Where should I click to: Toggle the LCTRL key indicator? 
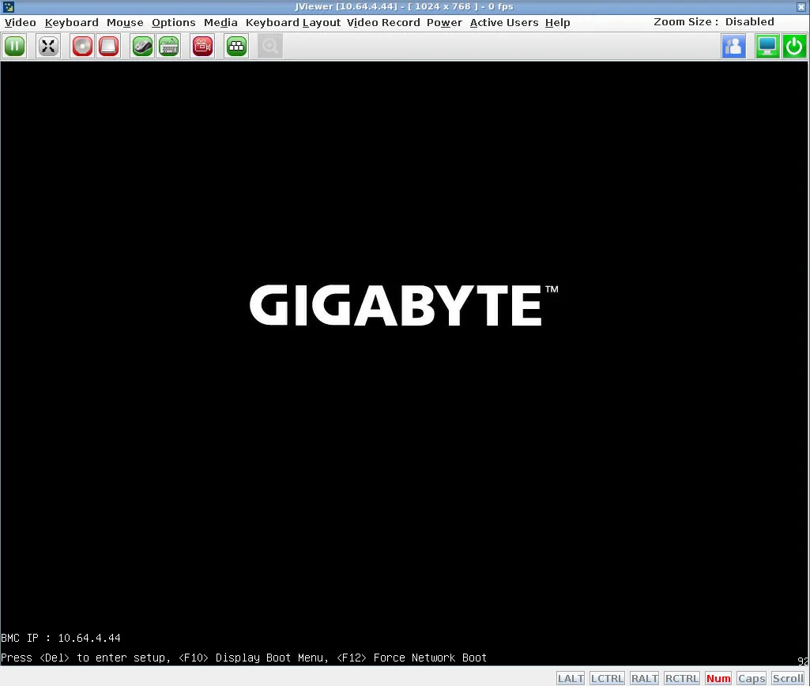(x=607, y=678)
